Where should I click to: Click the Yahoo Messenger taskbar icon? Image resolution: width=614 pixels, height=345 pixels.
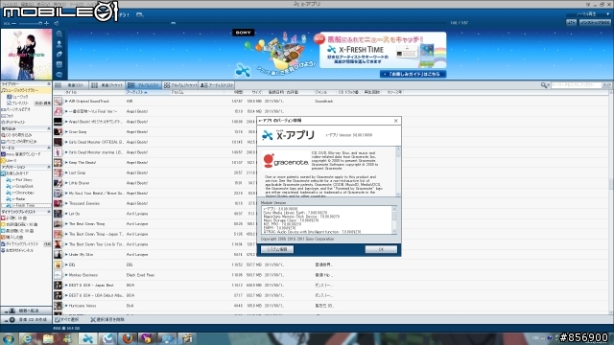click(147, 338)
